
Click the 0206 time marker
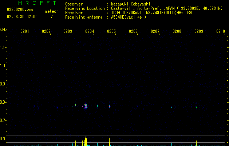click(x=133, y=31)
